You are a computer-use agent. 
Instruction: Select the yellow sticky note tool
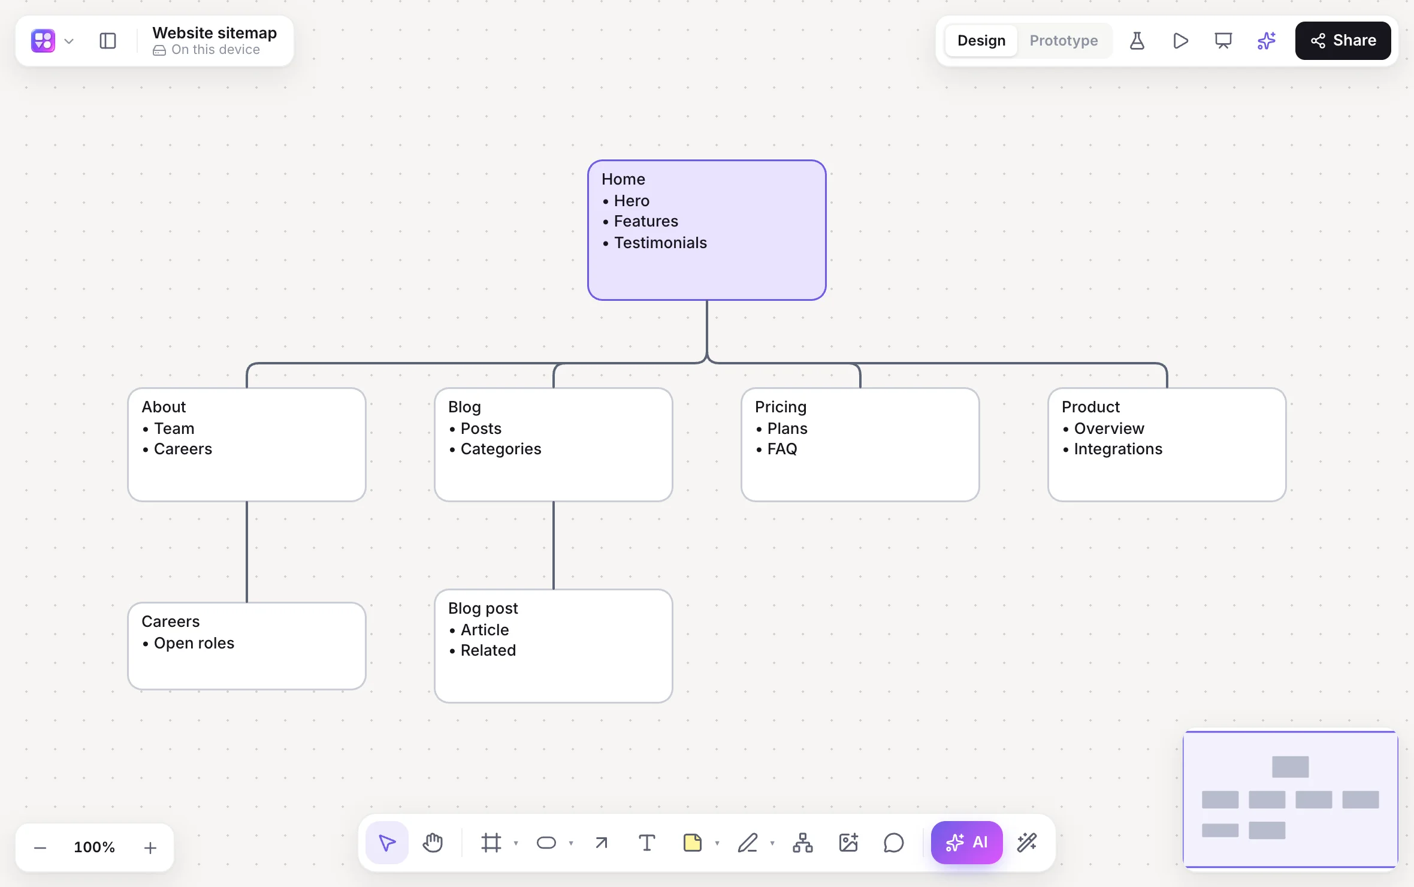coord(693,843)
